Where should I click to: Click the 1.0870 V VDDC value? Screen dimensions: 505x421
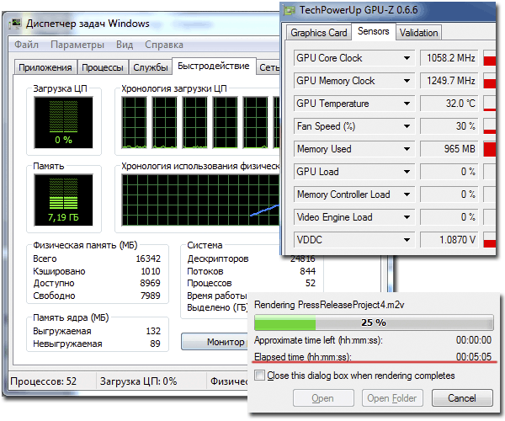click(449, 240)
